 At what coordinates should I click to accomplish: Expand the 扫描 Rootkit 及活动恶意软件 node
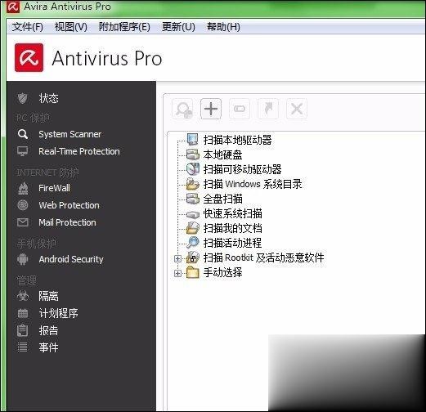click(177, 258)
